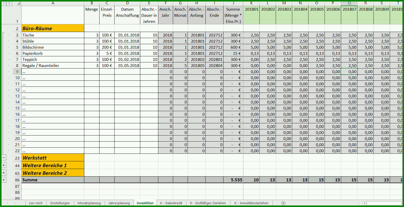
Task: Select the Tische cell
Action: pos(53,35)
